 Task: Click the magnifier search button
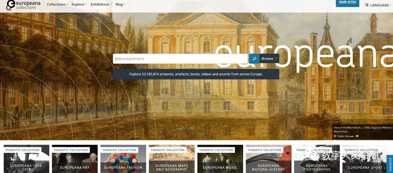[x=254, y=59]
